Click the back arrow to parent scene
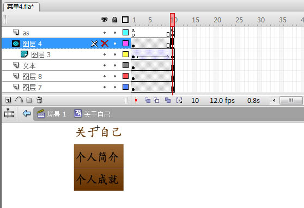The height and width of the screenshot is (208, 304). [x=27, y=113]
